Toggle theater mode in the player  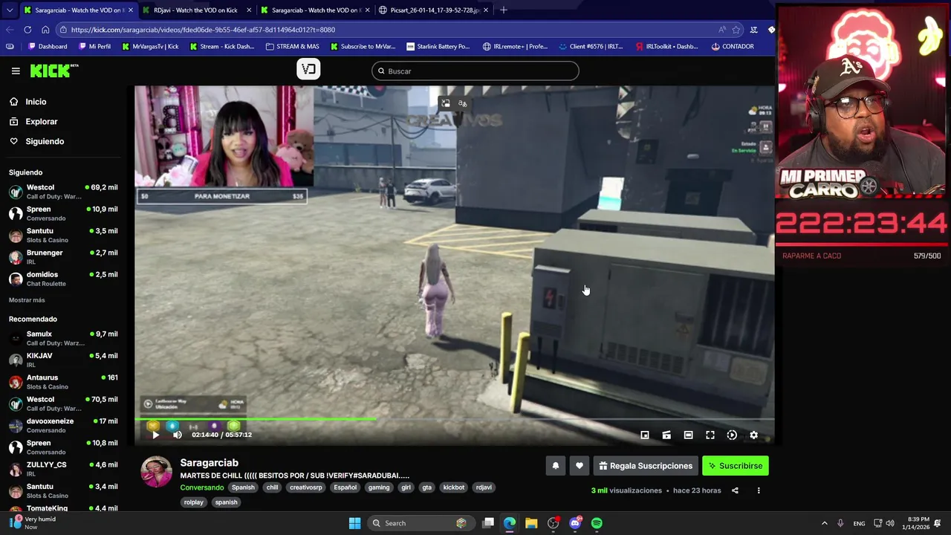point(688,435)
